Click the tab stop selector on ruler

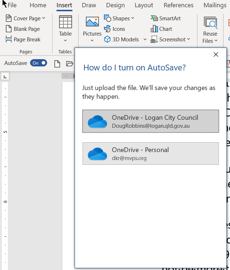(5, 77)
